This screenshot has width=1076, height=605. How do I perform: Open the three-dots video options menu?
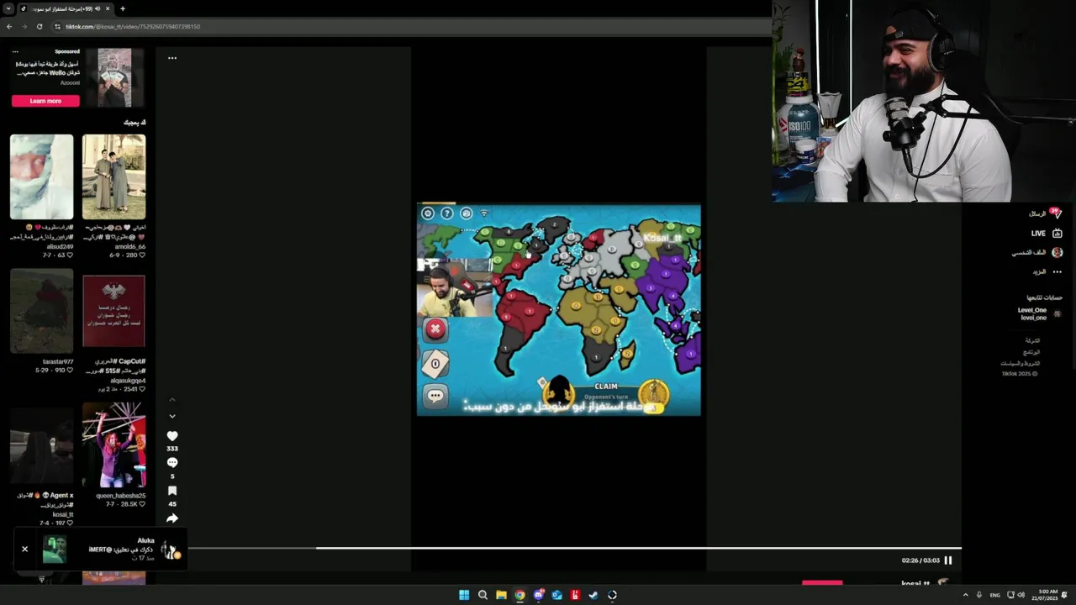(x=172, y=58)
